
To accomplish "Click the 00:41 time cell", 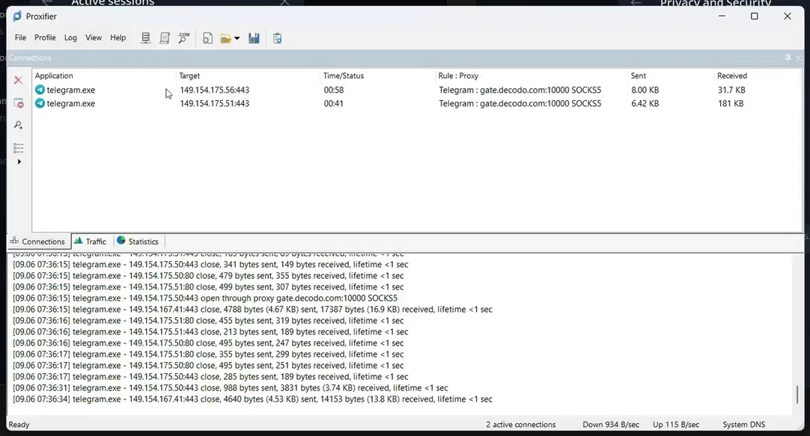I will pos(334,103).
